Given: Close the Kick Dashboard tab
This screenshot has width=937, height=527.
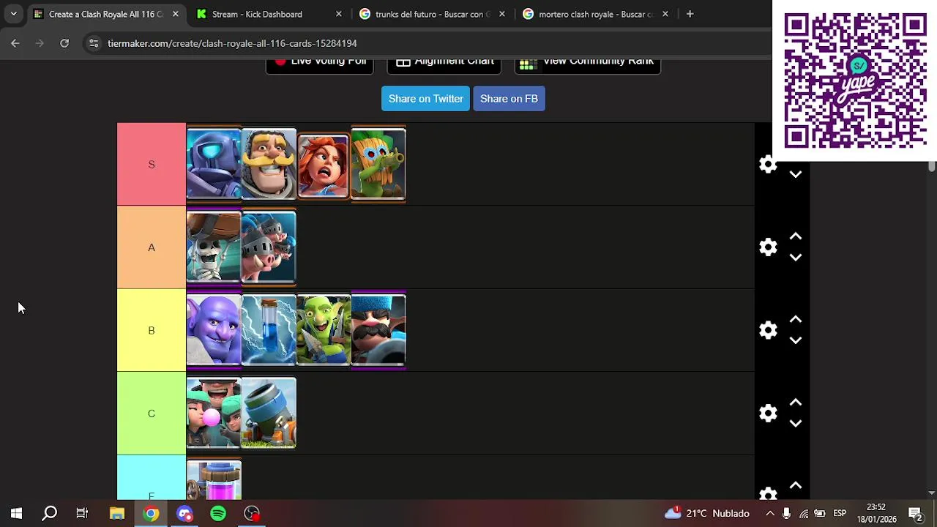Looking at the screenshot, I should tap(338, 14).
